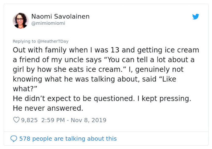Open "people are talking about this" link
This screenshot has height=149, width=212.
coord(74,139)
